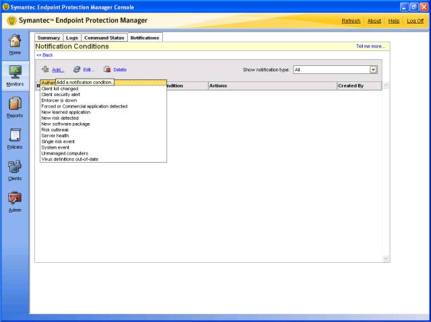Click the Actions column header

(272, 86)
